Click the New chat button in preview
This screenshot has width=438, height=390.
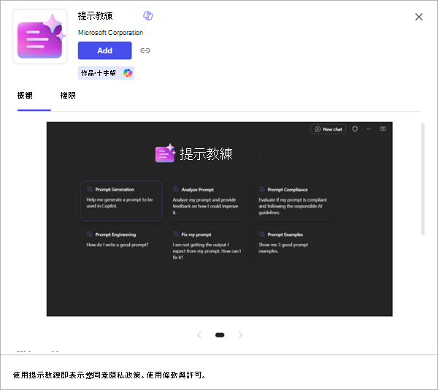tap(328, 129)
